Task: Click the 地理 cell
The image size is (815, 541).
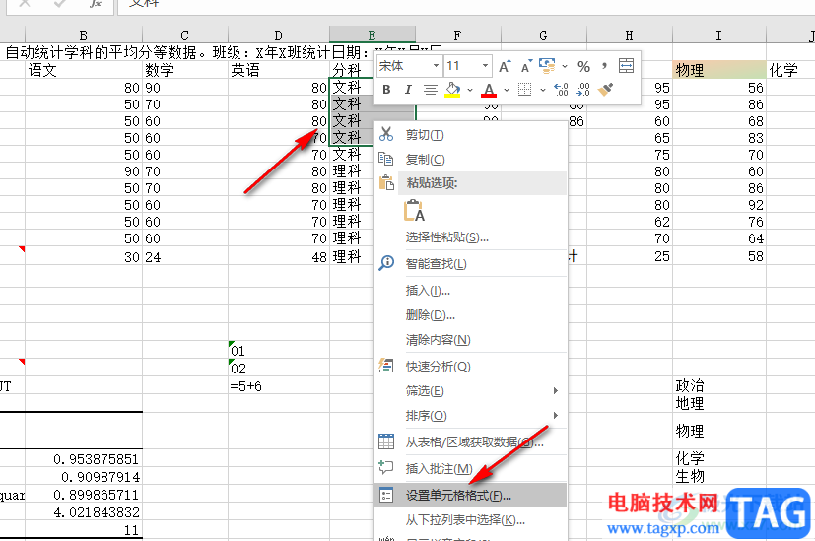Action: [x=719, y=403]
